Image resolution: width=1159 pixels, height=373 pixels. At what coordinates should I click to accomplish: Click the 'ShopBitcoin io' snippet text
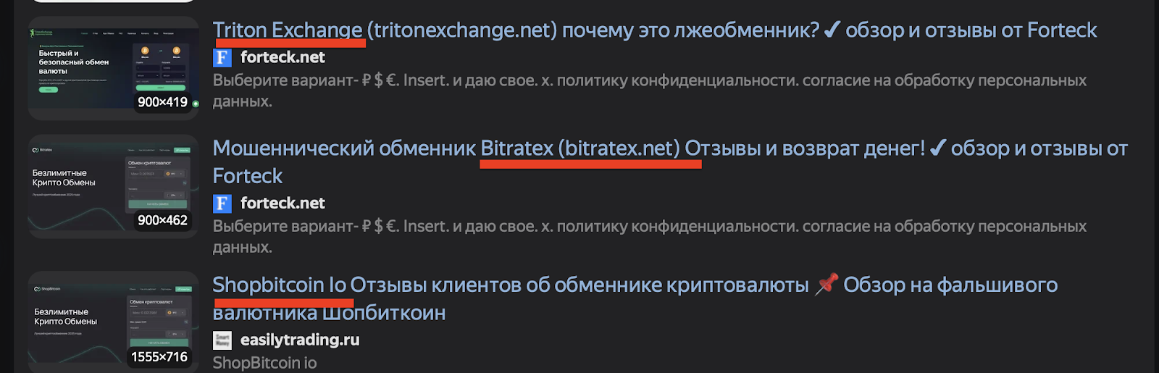264,363
